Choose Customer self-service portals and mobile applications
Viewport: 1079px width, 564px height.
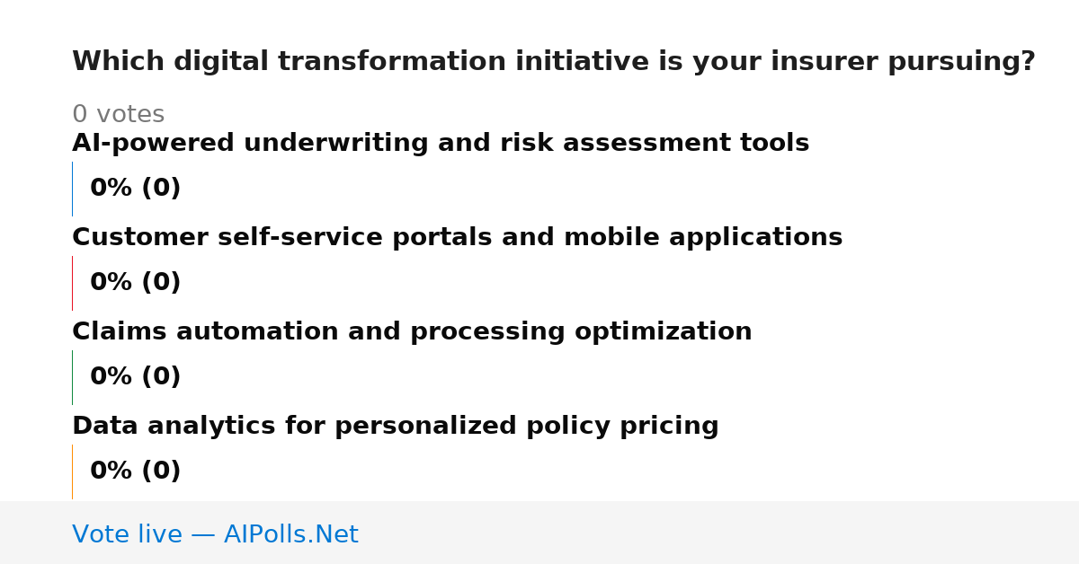pos(457,238)
